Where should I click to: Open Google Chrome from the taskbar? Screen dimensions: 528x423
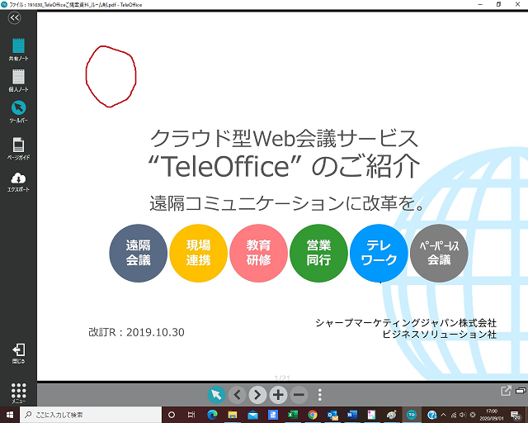pos(313,415)
